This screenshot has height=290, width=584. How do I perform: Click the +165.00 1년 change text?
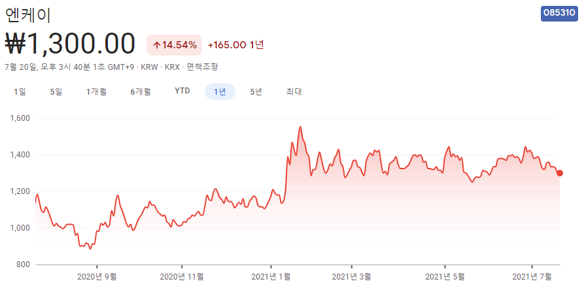pos(236,45)
